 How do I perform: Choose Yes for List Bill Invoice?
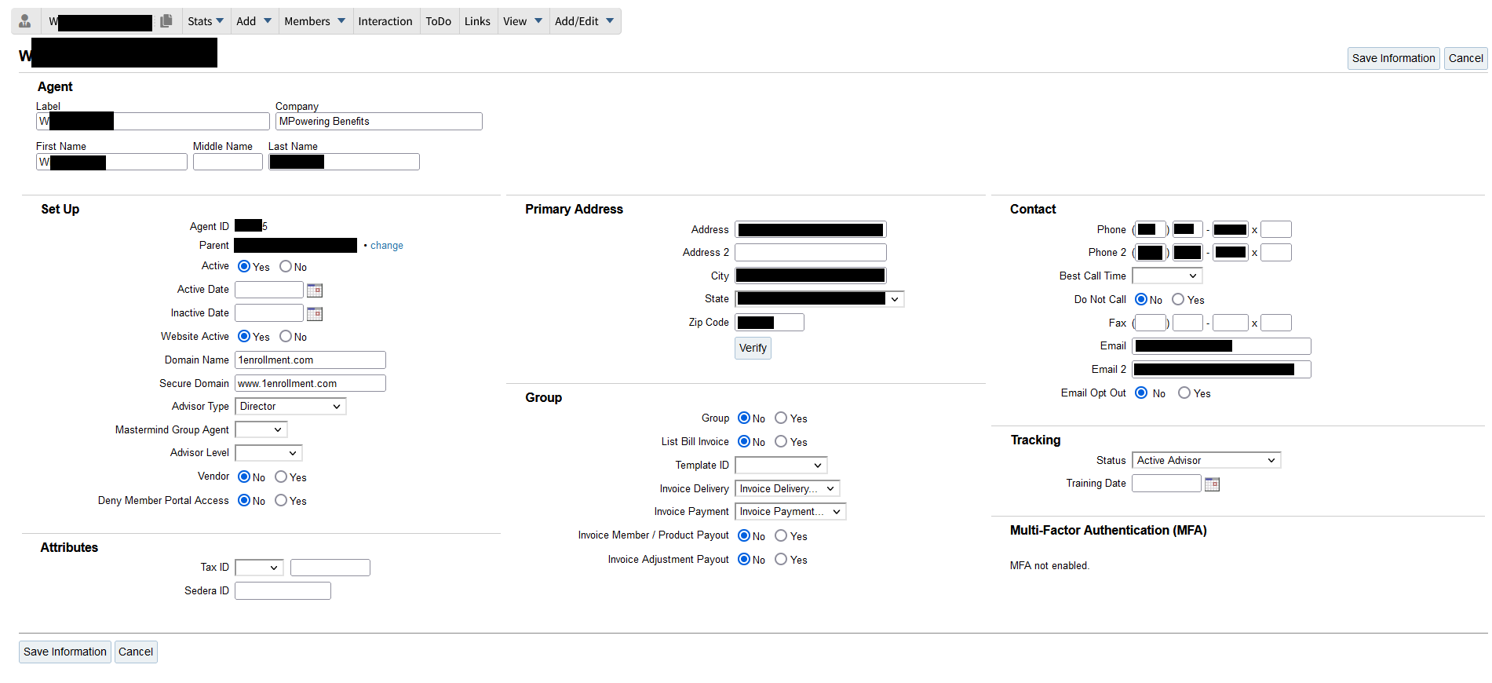(781, 442)
